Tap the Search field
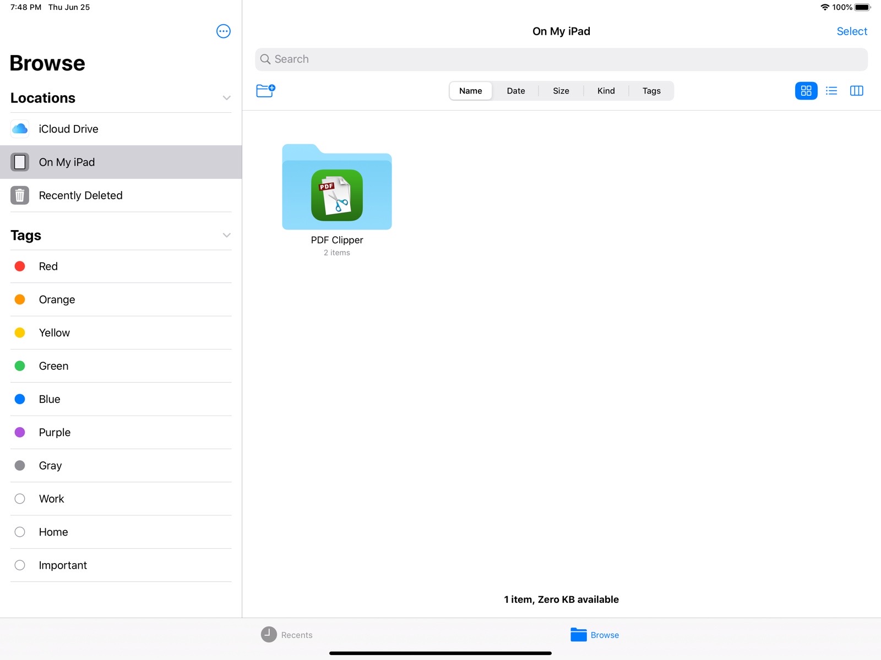The width and height of the screenshot is (881, 660). pos(561,59)
